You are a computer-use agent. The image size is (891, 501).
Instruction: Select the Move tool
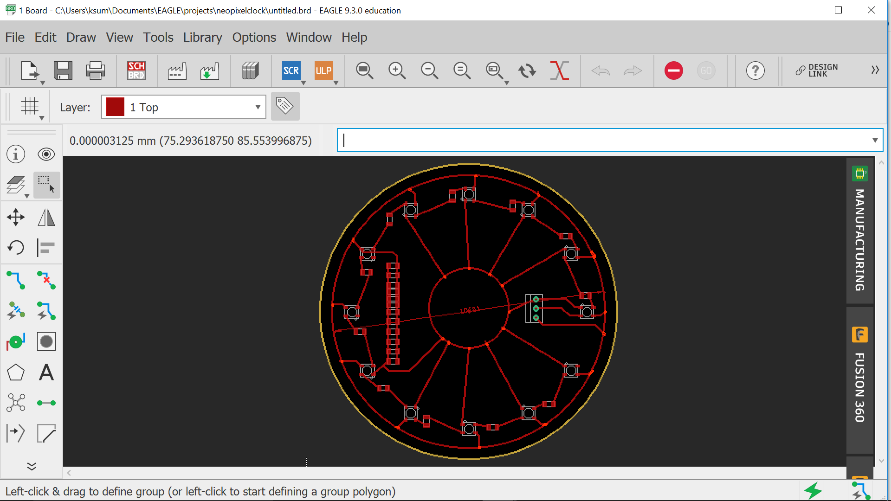coord(16,217)
